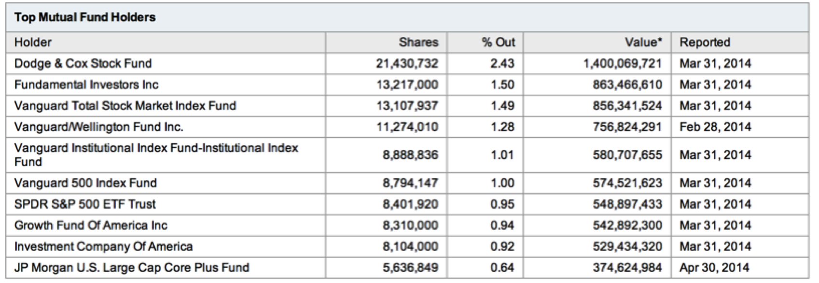This screenshot has height=283, width=819.
Task: Click the 1.28 percent out cell
Action: tap(502, 127)
